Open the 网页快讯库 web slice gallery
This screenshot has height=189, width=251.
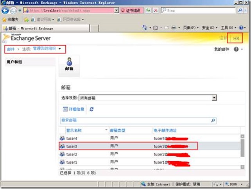pyautogui.click(x=69, y=20)
